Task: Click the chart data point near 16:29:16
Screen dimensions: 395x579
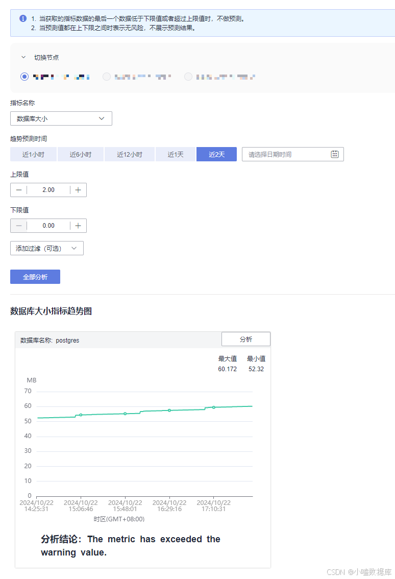Action: point(169,410)
